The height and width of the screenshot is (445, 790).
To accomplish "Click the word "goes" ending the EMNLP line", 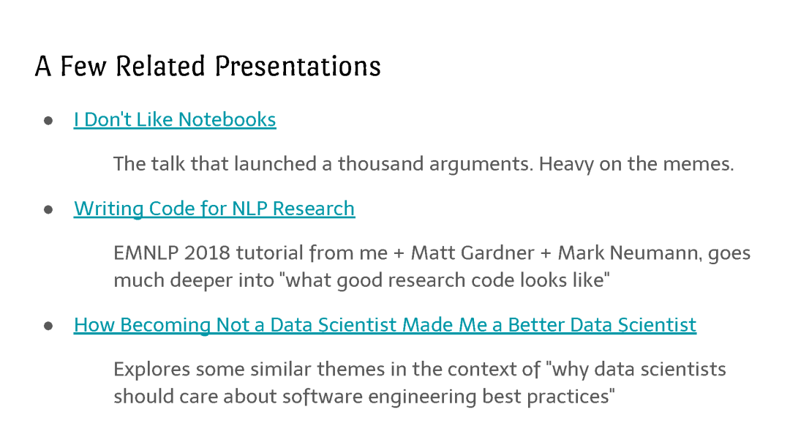I will tap(729, 254).
